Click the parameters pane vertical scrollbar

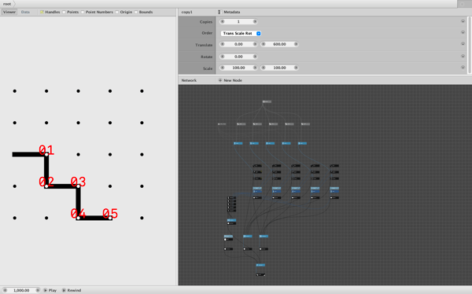coord(469,45)
